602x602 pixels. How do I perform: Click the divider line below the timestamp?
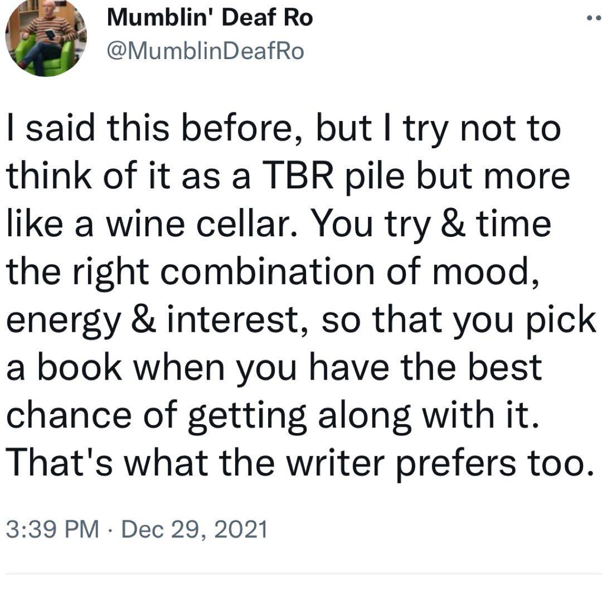pos(301,573)
